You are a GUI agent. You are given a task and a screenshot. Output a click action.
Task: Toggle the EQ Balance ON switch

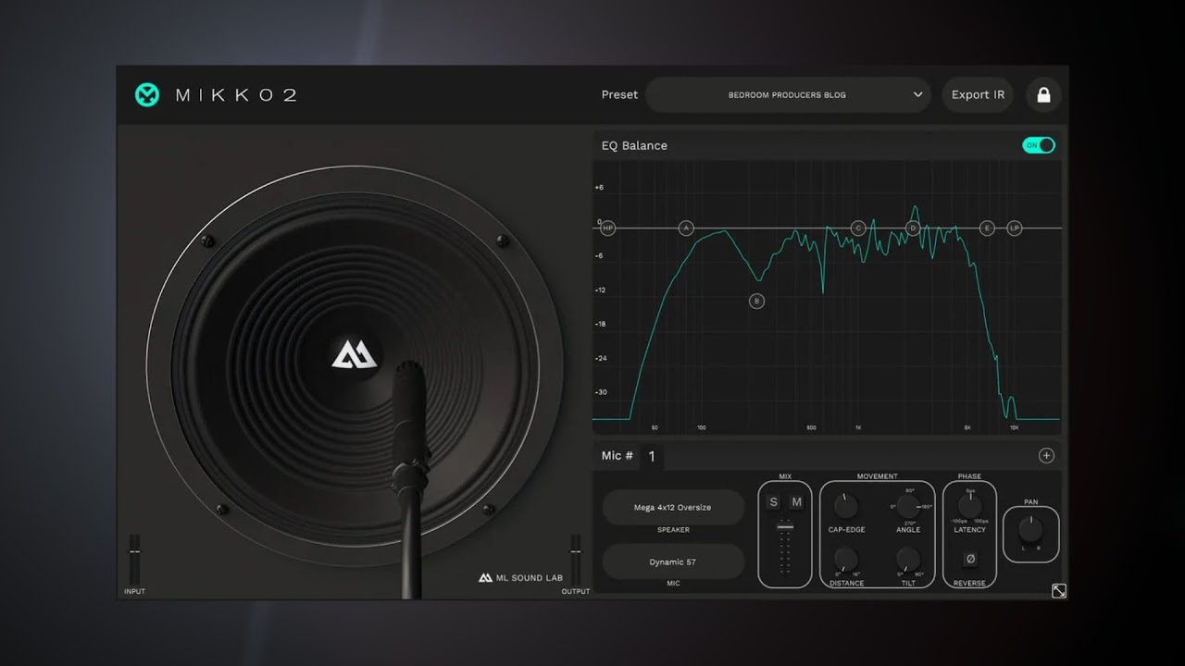coord(1038,145)
